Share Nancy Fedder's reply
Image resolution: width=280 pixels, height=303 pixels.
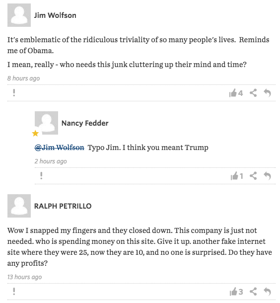coord(253,176)
